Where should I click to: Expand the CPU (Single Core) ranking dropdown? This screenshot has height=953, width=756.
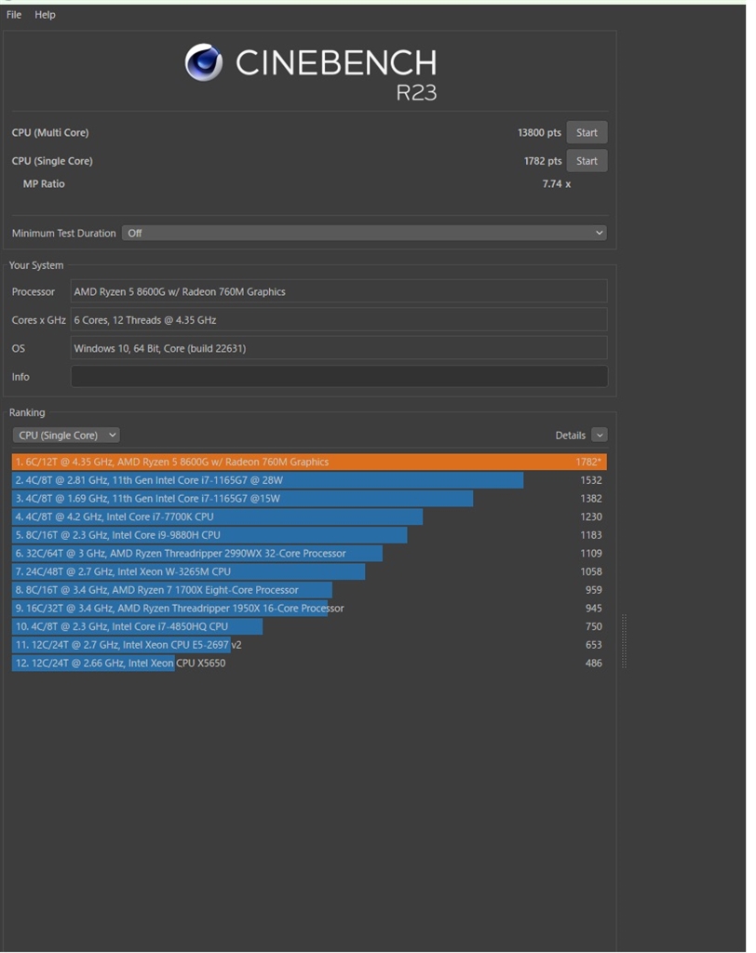point(66,436)
